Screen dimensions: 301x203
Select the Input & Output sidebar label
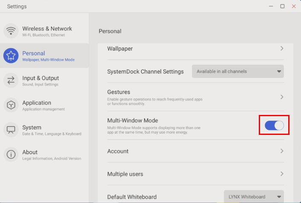tap(41, 78)
